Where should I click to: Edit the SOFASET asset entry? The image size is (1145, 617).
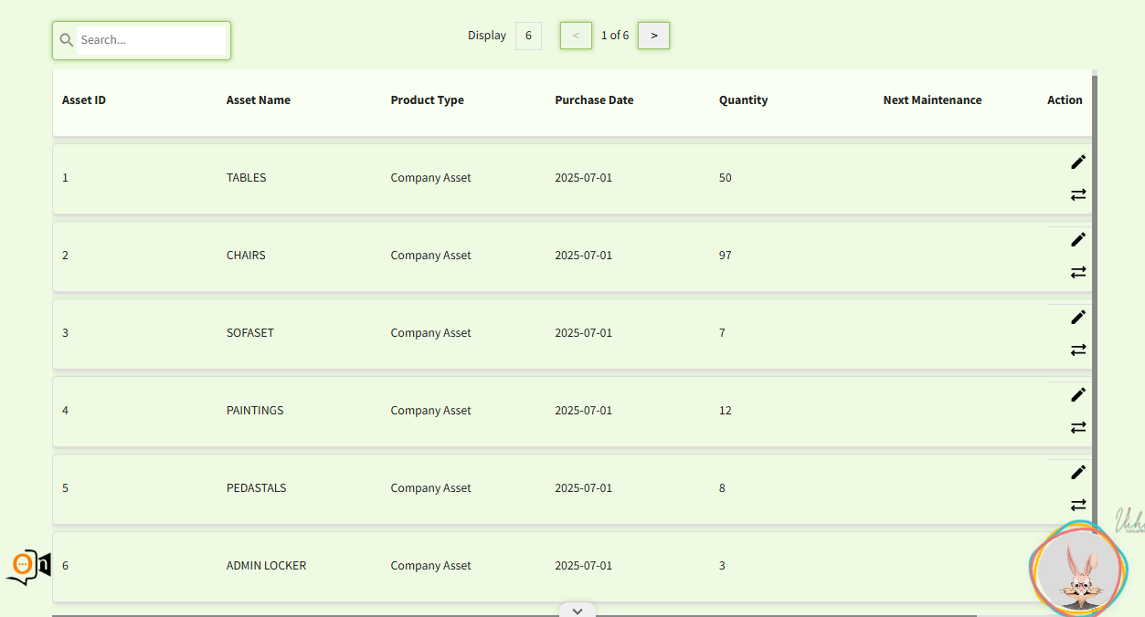click(x=1078, y=317)
